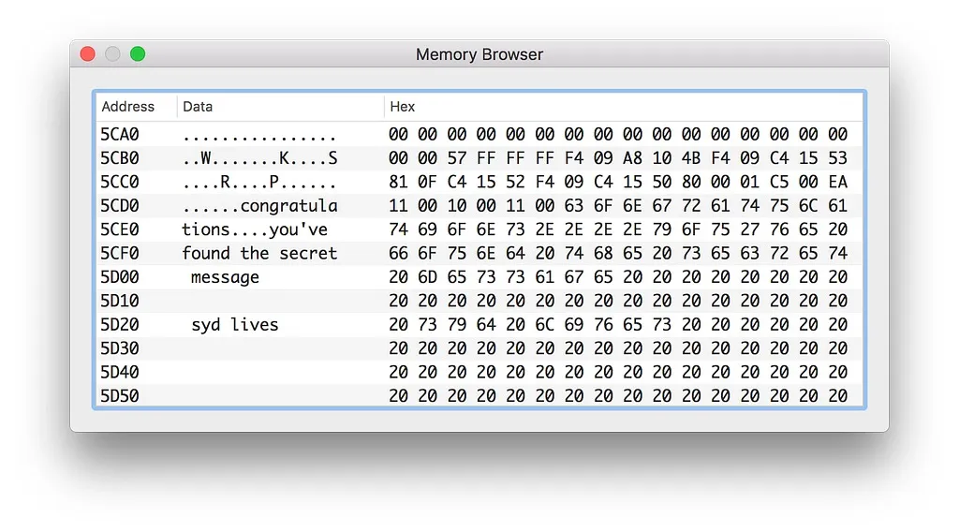Click data text 'syd lives'
959x532 pixels.
pyautogui.click(x=235, y=325)
